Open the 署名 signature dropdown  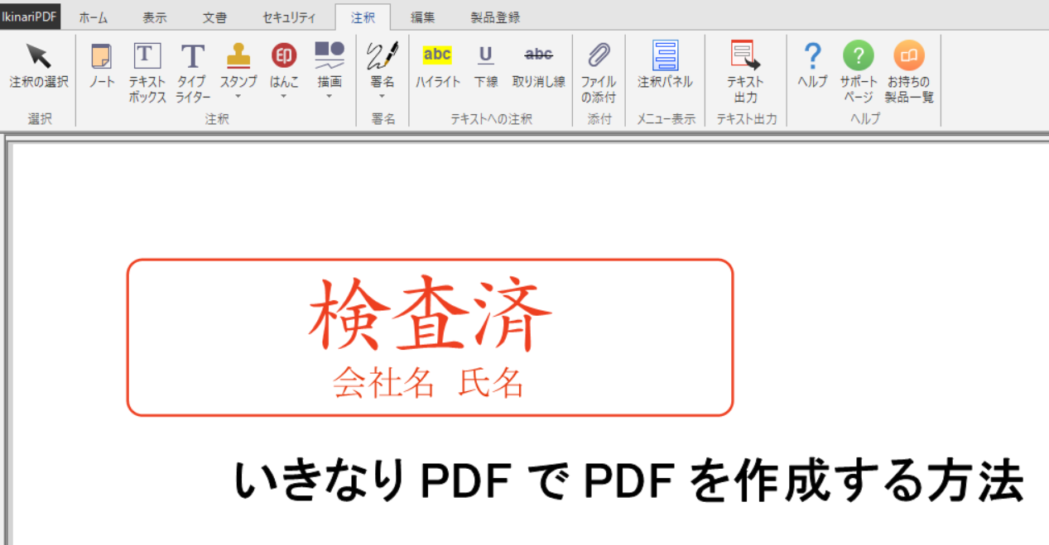tap(382, 96)
